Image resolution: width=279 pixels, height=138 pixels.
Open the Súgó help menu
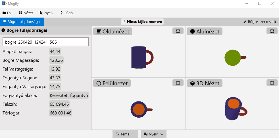click(x=66, y=13)
